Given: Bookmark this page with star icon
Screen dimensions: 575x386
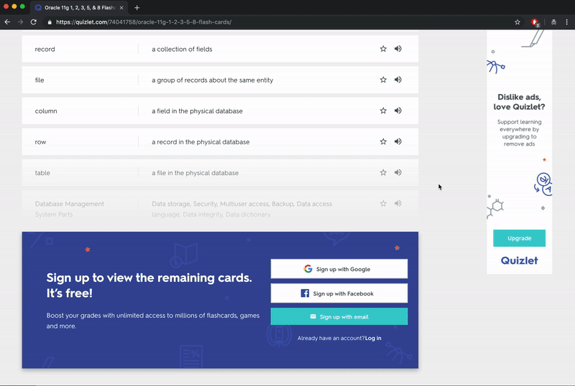Looking at the screenshot, I should [517, 22].
